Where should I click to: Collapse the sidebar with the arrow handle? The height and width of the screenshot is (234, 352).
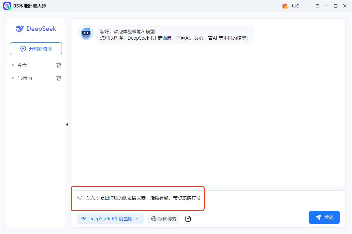[67, 124]
